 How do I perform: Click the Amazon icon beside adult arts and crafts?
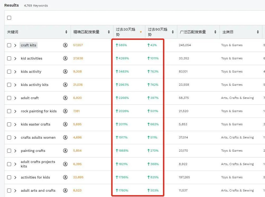pos(65,190)
